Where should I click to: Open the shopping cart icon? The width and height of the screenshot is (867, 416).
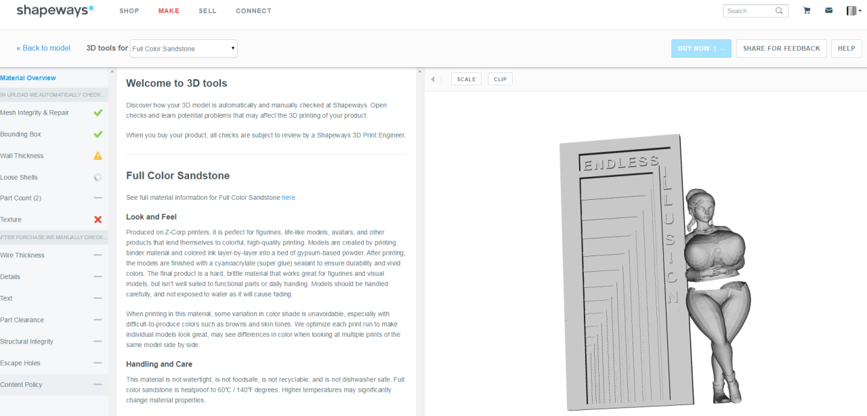(807, 11)
